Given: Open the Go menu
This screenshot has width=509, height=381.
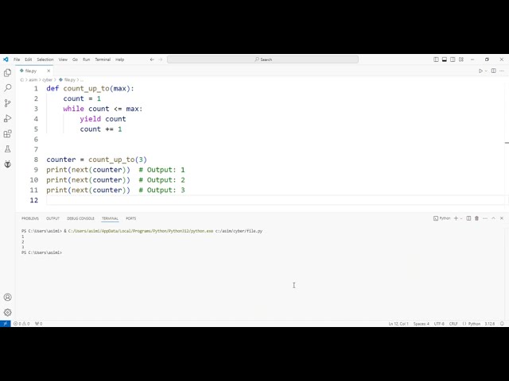Looking at the screenshot, I should (x=75, y=60).
